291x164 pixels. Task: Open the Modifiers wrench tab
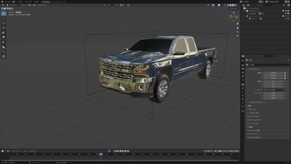click(243, 88)
